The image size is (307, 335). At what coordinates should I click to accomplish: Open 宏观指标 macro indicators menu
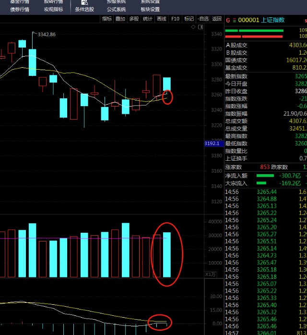tap(53, 9)
